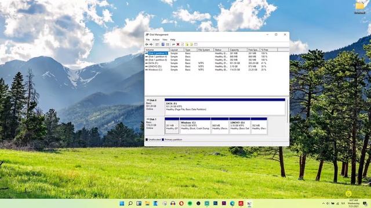Open the notification center icon

pos(365,203)
